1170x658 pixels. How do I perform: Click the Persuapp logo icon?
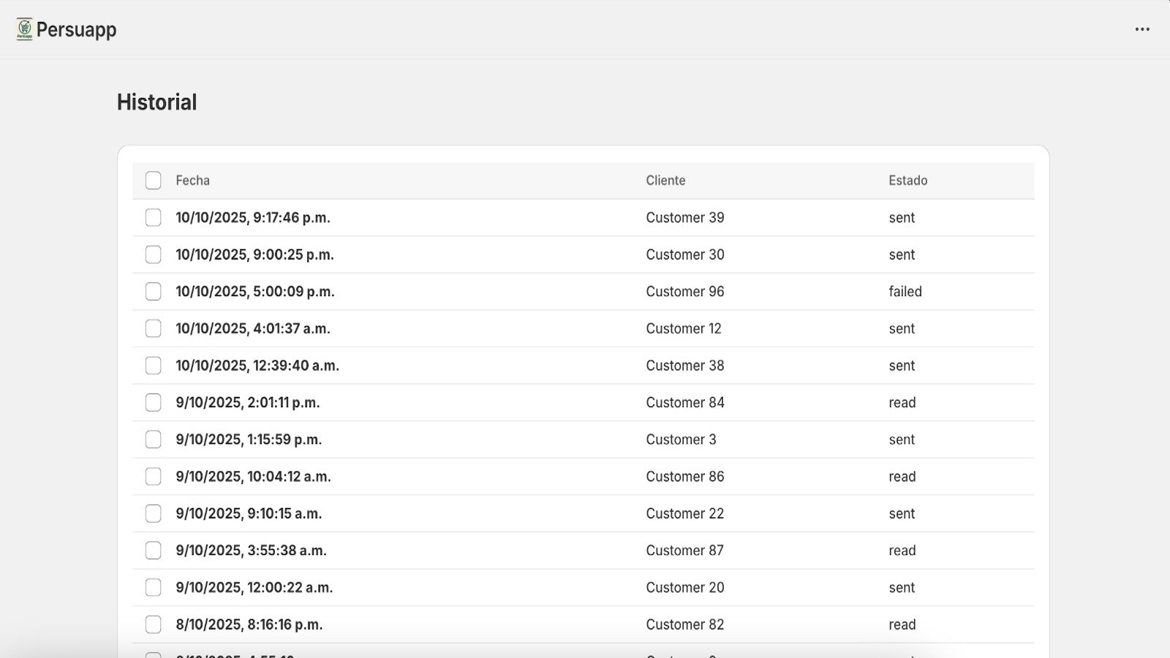(x=24, y=29)
